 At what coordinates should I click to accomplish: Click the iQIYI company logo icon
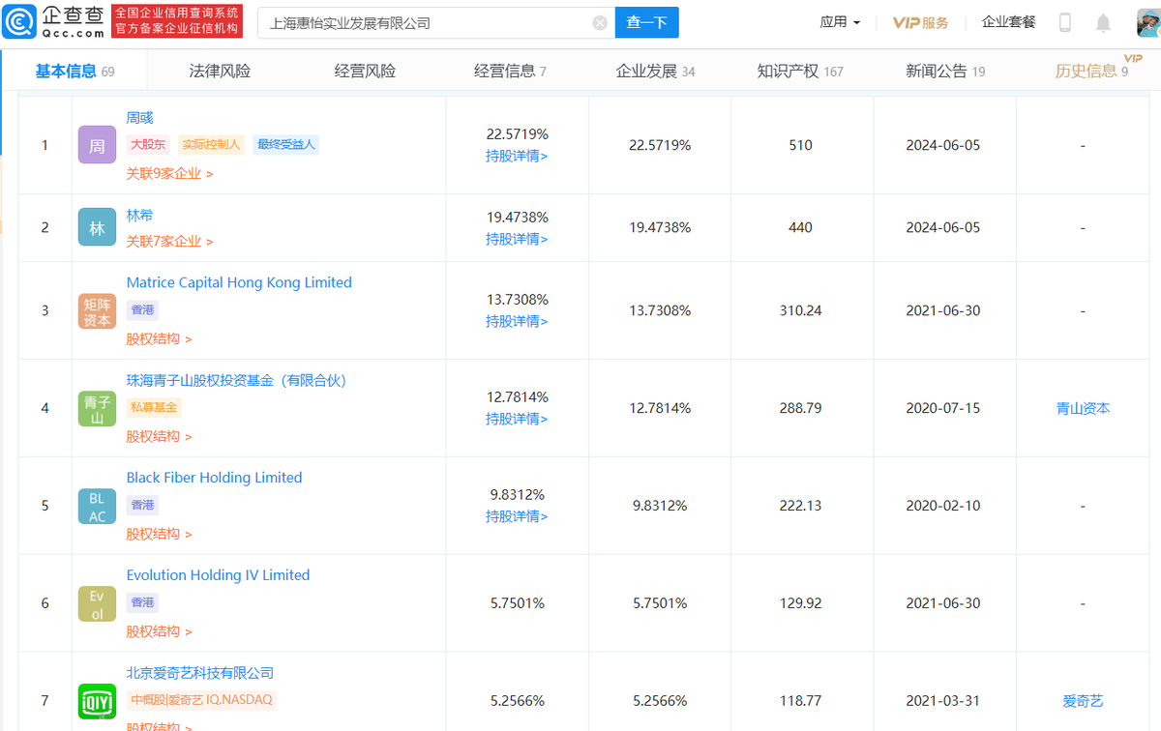point(97,701)
